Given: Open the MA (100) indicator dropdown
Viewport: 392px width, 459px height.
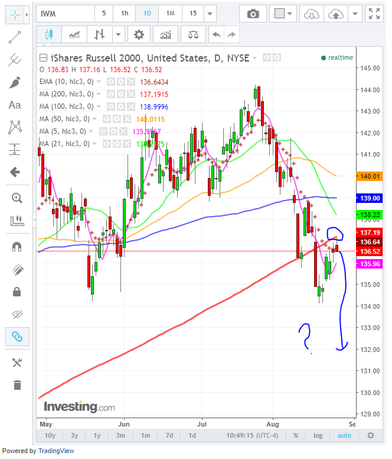Looking at the screenshot, I should point(99,106).
